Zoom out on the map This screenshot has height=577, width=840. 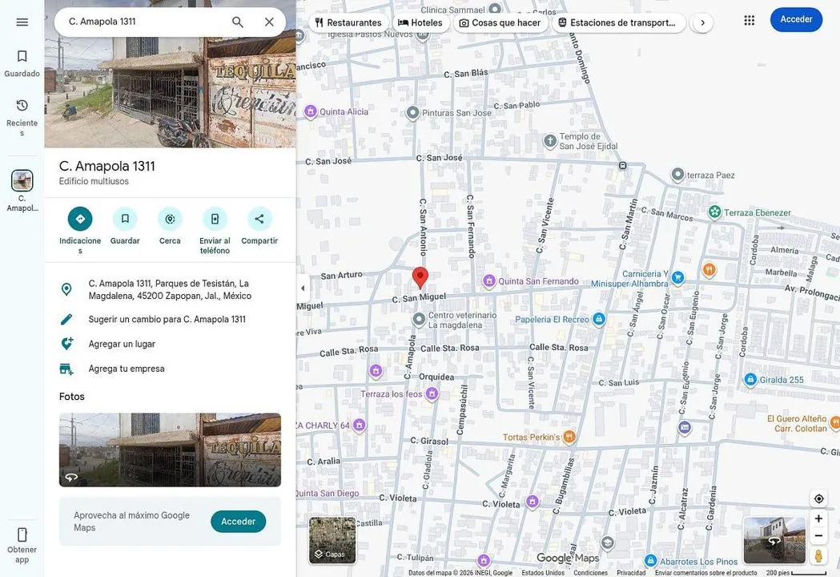pyautogui.click(x=818, y=535)
